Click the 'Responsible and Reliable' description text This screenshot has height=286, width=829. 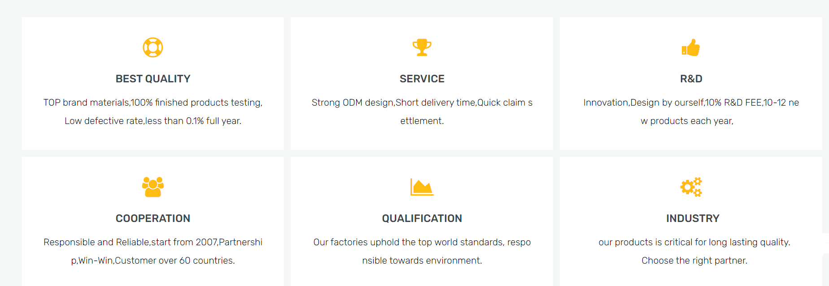point(153,242)
